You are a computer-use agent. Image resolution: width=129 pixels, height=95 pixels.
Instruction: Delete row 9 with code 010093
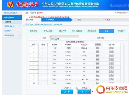pos(98,79)
